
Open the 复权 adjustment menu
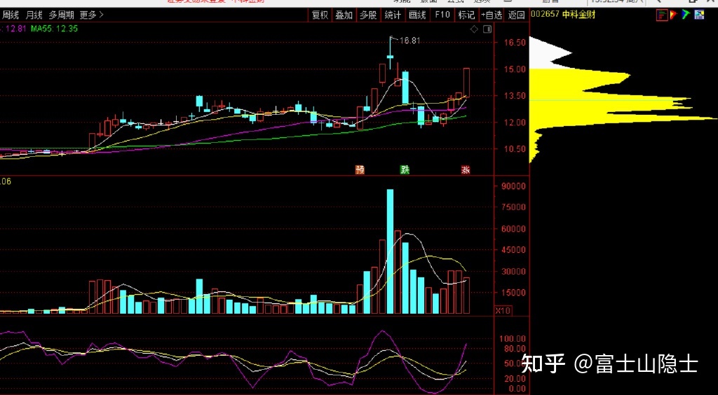click(x=320, y=15)
